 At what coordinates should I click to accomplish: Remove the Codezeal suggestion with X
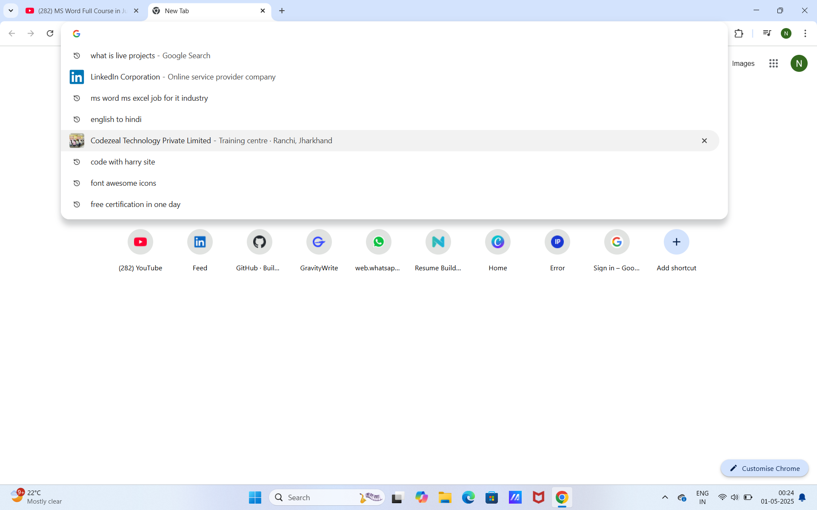704,141
